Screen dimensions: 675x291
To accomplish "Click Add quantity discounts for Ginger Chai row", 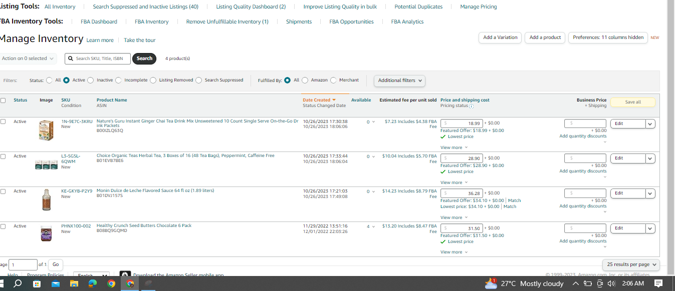I will tap(583, 136).
